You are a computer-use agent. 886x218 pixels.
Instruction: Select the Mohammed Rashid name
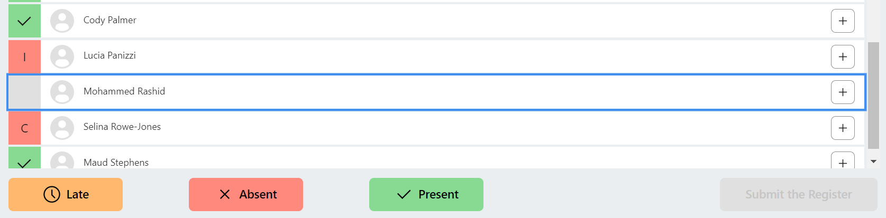coord(124,91)
